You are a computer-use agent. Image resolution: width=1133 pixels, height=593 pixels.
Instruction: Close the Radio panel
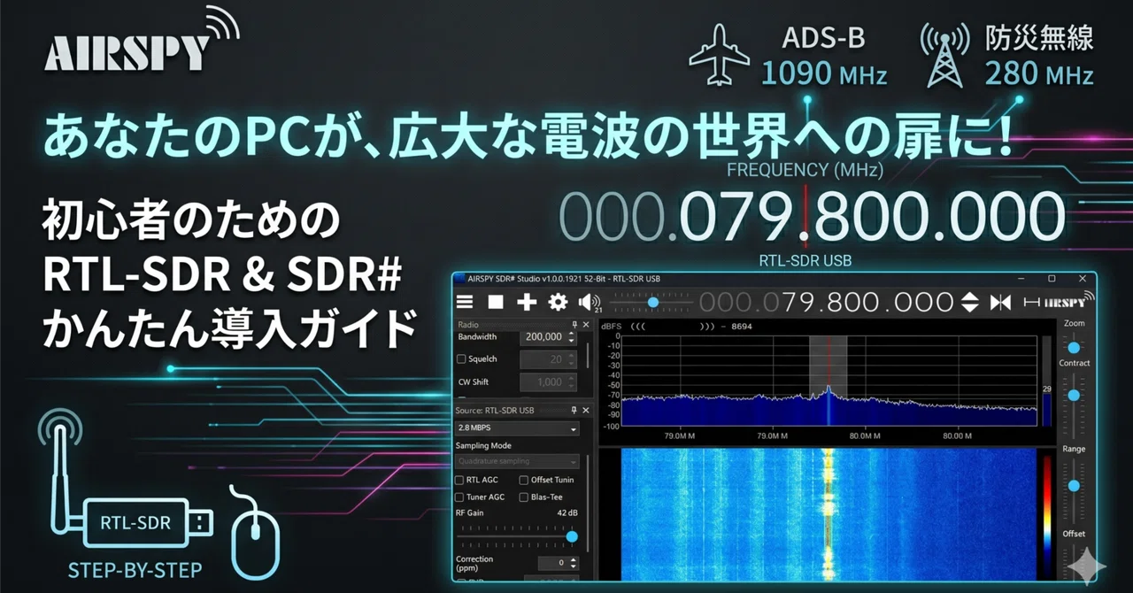[x=585, y=325]
